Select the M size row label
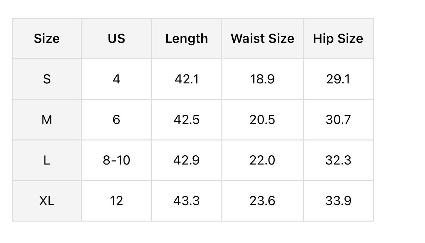Screen dimensions: 425x243 pos(47,120)
